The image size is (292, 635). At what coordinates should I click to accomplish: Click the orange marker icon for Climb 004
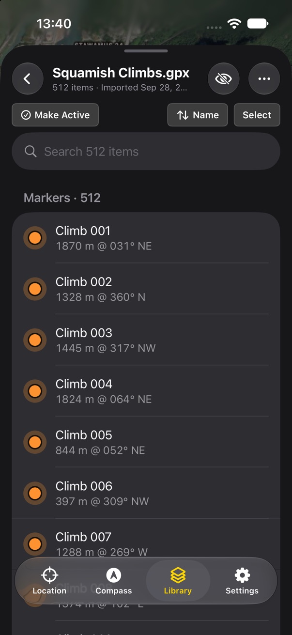click(x=35, y=391)
